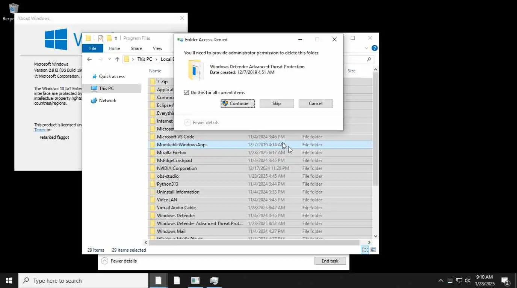Click the Continue button with the shield
The image size is (517, 288).
pos(238,103)
